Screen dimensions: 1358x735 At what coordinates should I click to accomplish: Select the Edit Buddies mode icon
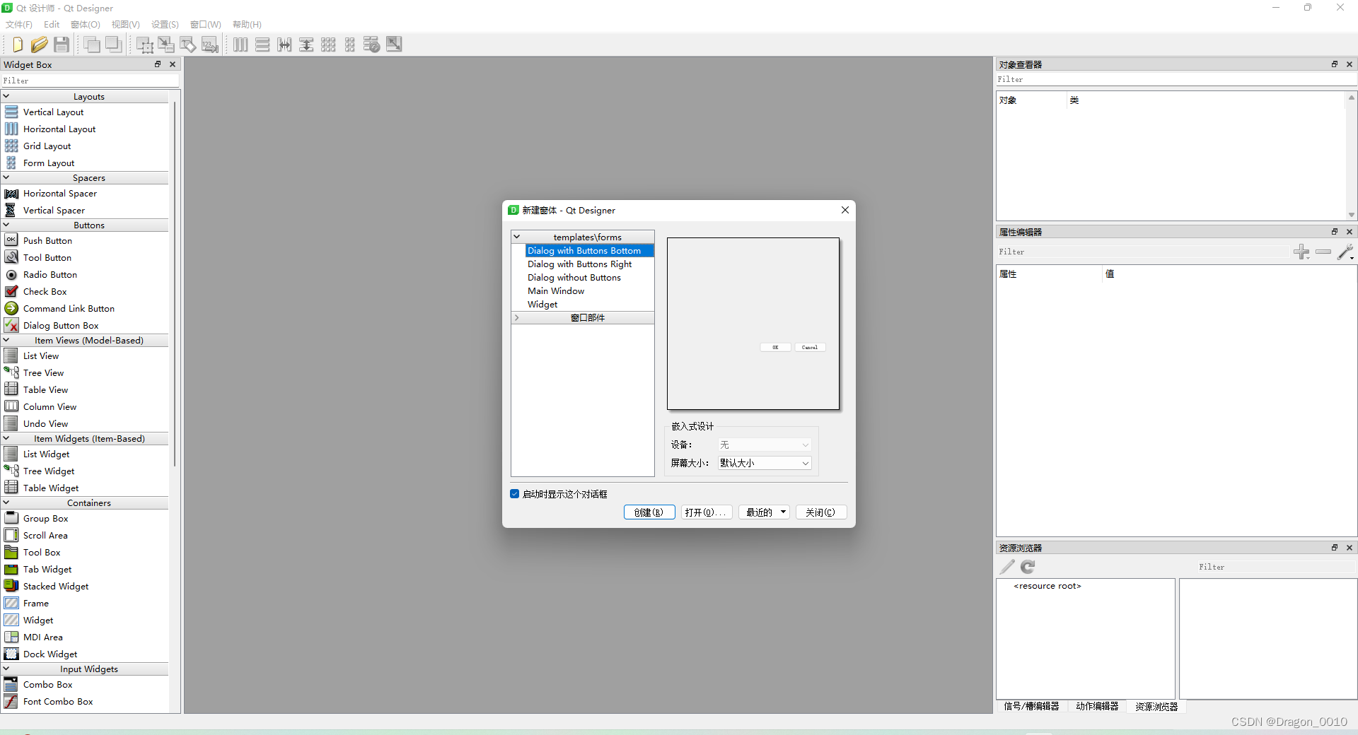pos(188,45)
